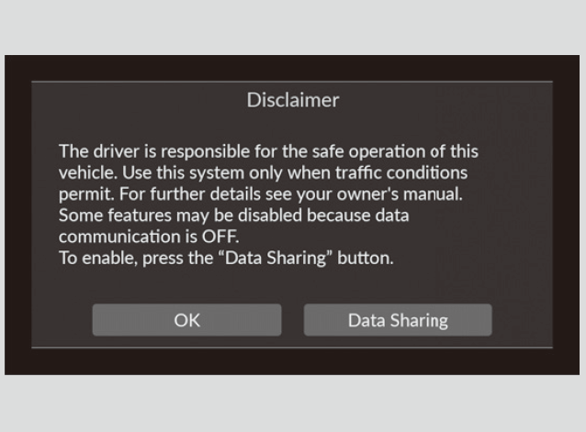Click the line starting "To enable, press"
The image size is (586, 432).
[x=225, y=259]
